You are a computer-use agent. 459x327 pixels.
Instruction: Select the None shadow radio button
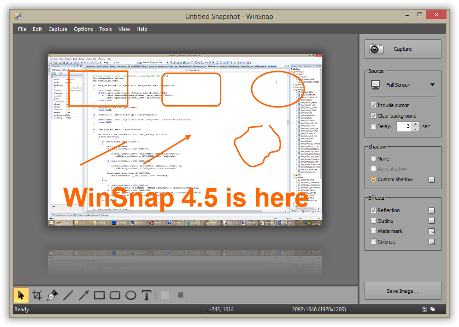(374, 159)
